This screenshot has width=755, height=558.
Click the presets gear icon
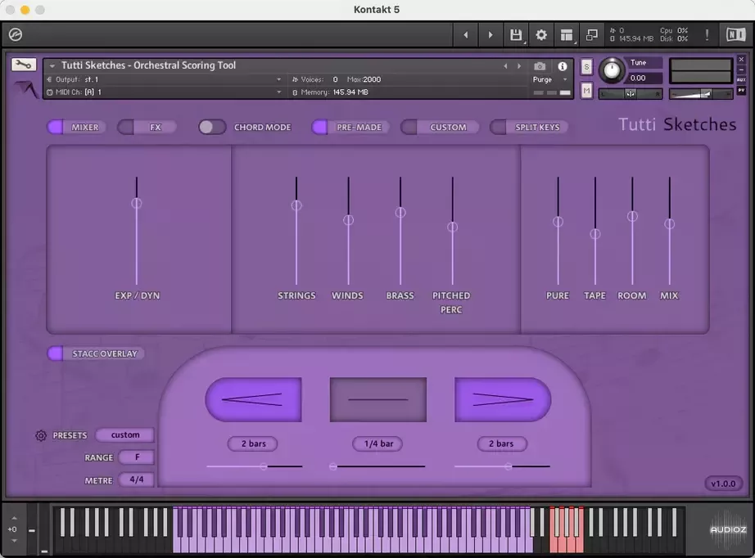[41, 435]
